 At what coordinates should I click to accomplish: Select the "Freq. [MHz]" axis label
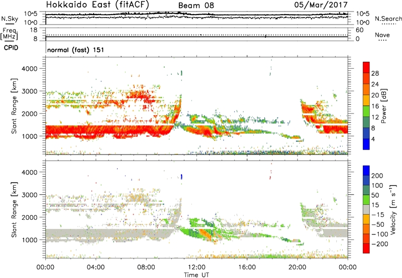pyautogui.click(x=9, y=34)
